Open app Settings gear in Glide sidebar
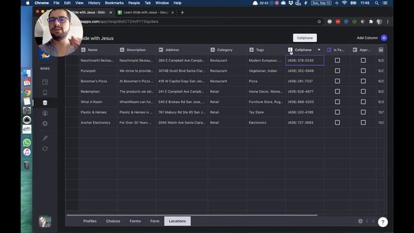The image size is (414, 233). tap(45, 124)
